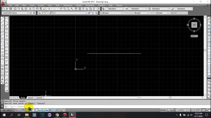This screenshot has width=211, height=118.
Task: Select the Rectangle draw tool
Action: click(x=2, y=32)
